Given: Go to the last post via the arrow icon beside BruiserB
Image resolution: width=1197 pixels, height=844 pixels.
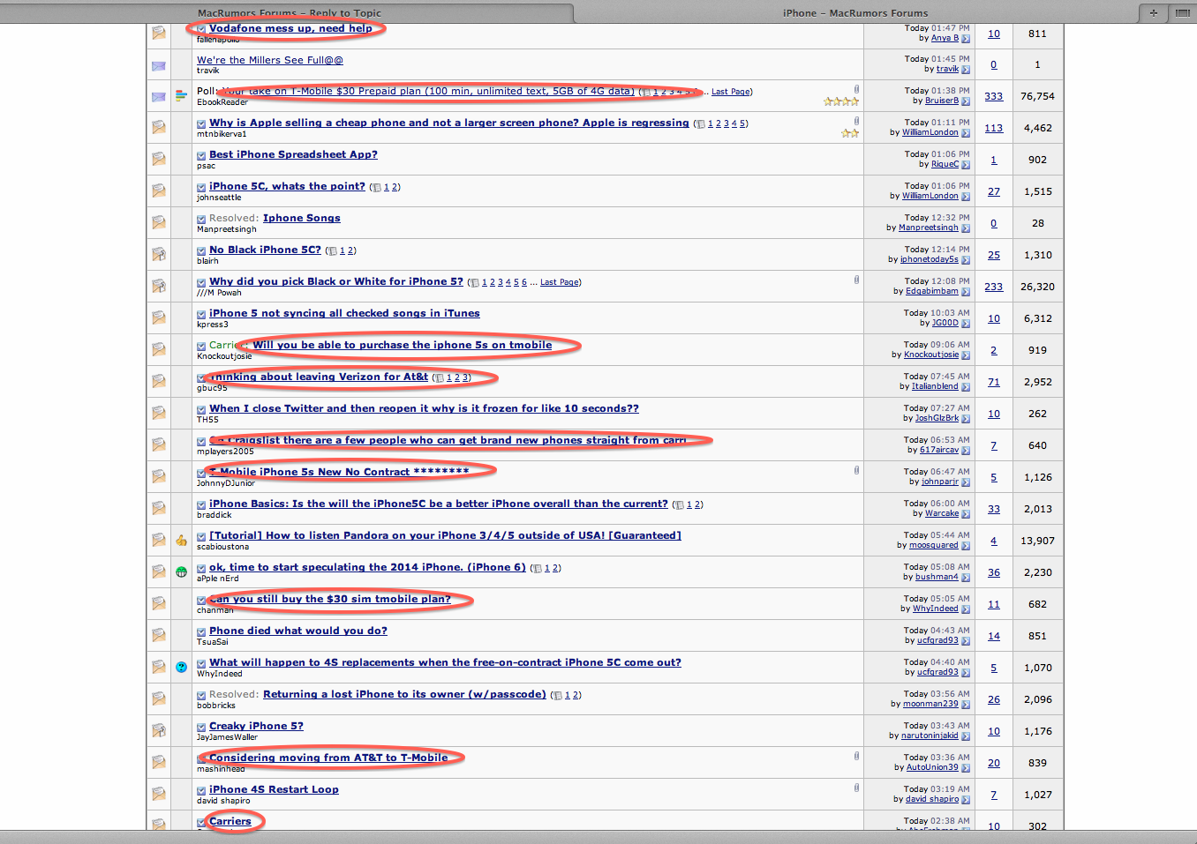Looking at the screenshot, I should 966,101.
